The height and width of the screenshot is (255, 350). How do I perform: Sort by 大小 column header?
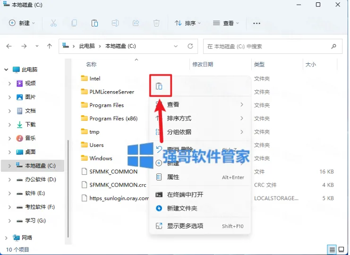(x=311, y=65)
